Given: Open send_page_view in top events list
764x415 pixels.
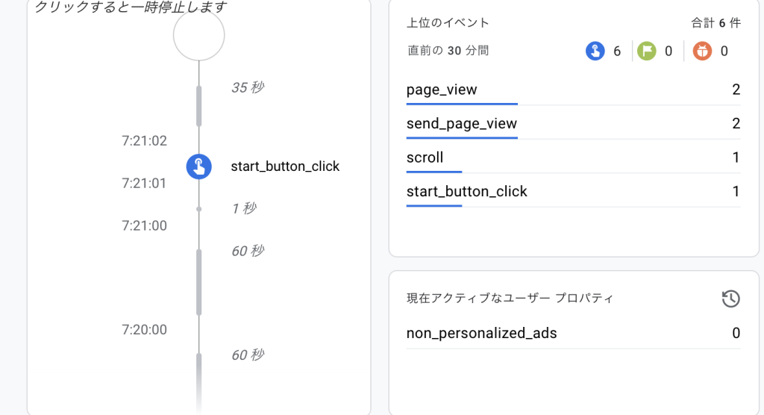Looking at the screenshot, I should pos(461,124).
